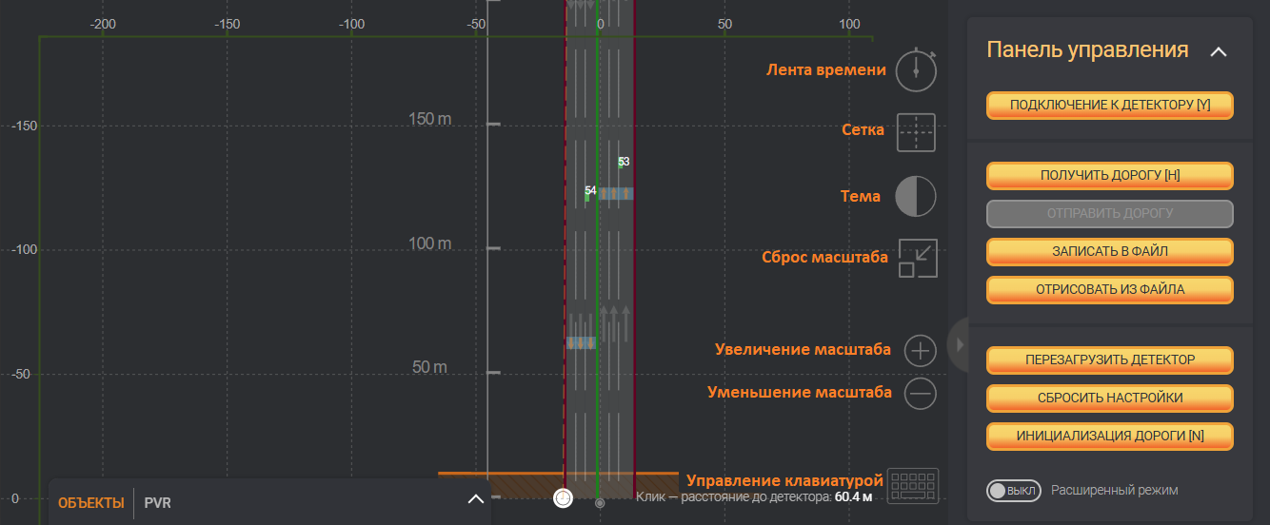Select the vehicle marker labeled 54
Screen dimensions: 1270x525
tap(590, 191)
